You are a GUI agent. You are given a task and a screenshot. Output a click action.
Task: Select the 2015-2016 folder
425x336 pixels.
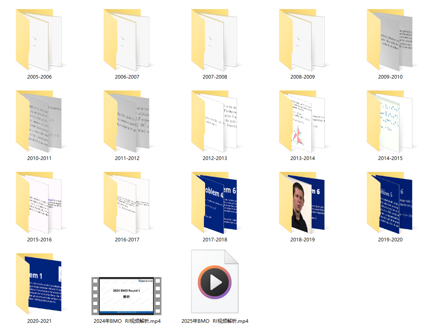click(x=39, y=203)
